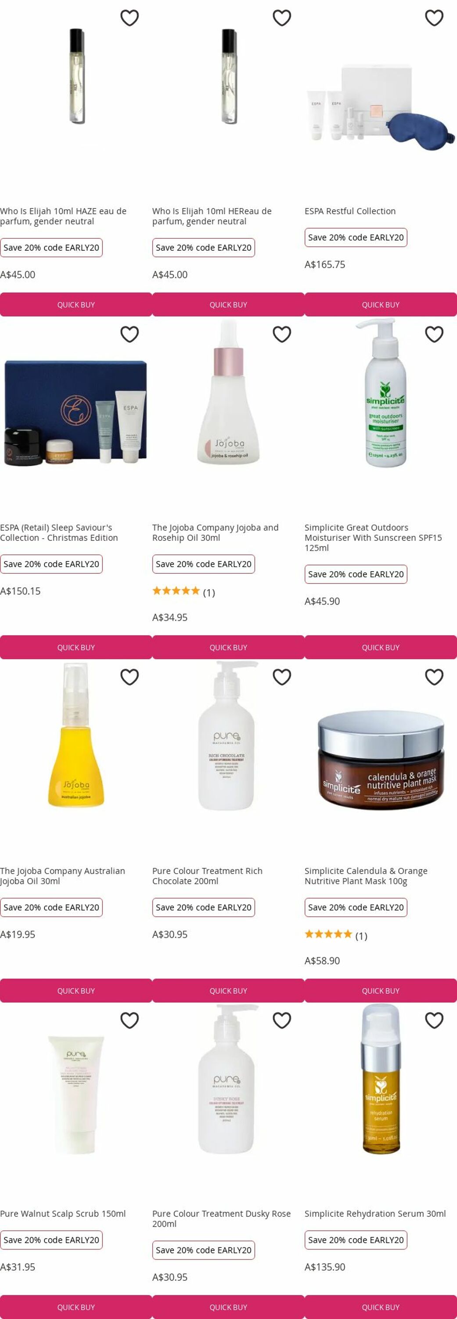The width and height of the screenshot is (457, 1319).
Task: Tap heart on Pure Colour Treatment Rich Chocolate
Action: point(282,677)
